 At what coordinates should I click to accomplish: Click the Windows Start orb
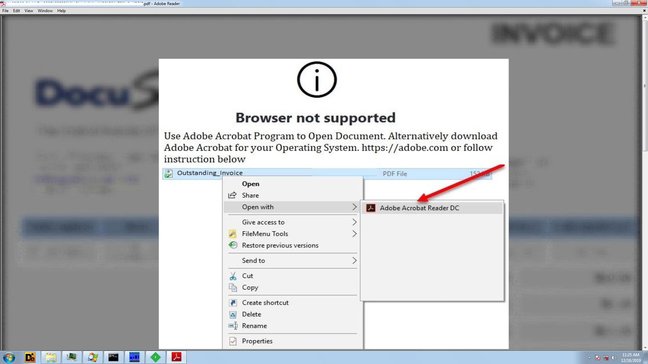pos(9,357)
